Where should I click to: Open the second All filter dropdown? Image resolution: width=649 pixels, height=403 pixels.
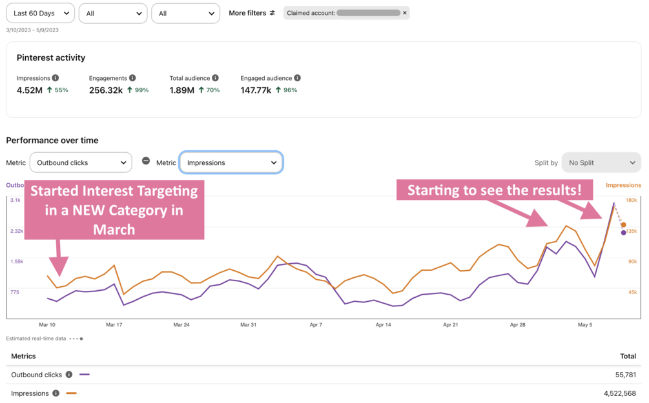[x=185, y=13]
